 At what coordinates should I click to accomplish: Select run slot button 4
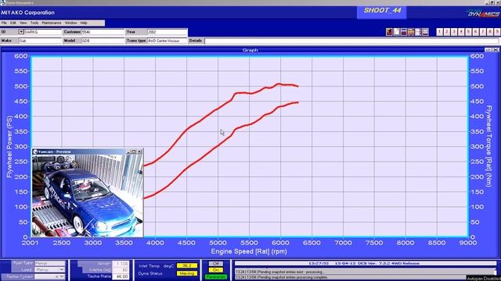coord(461,32)
